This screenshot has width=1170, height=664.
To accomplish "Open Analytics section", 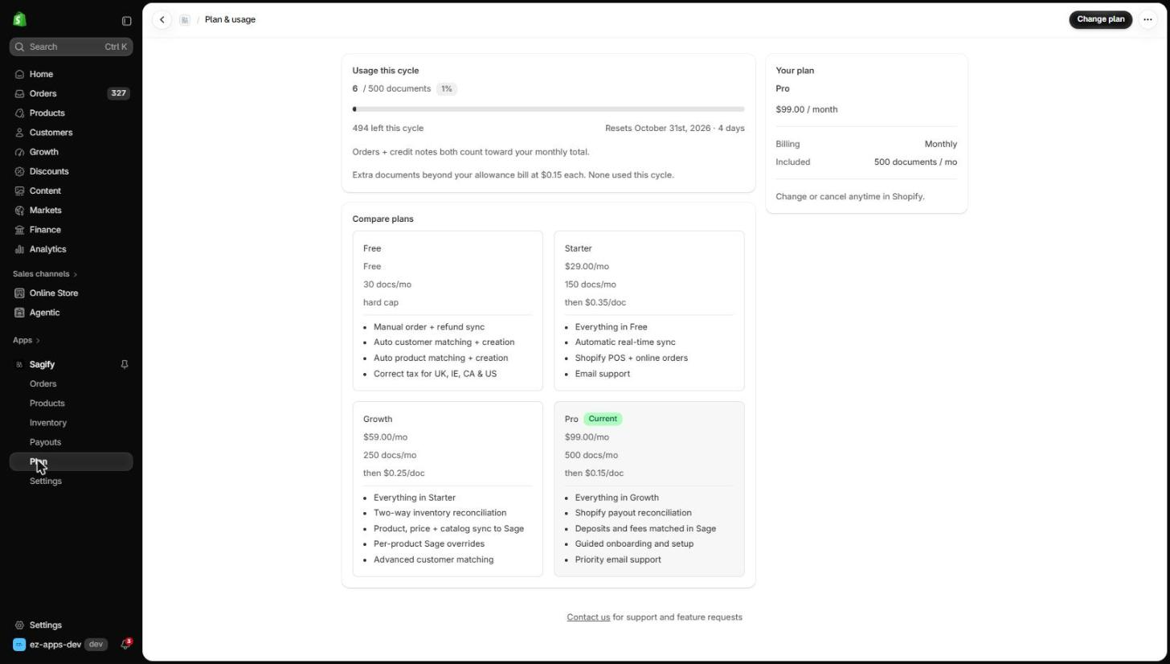I will pos(71,249).
